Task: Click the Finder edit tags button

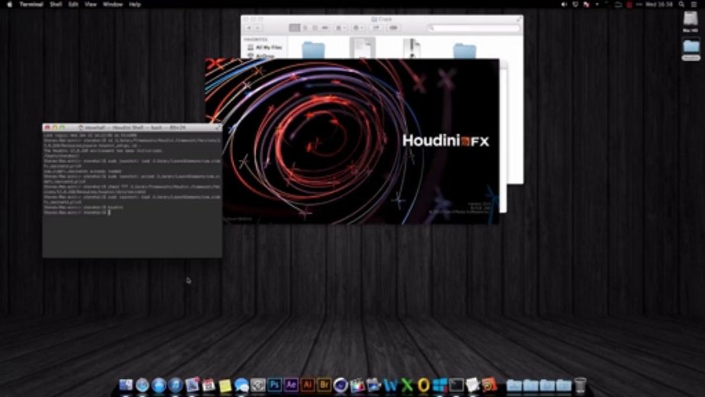Action: (394, 28)
